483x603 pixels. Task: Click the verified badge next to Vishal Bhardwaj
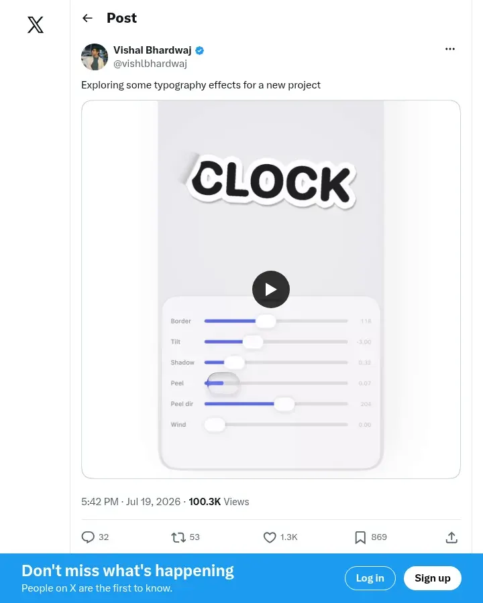199,50
